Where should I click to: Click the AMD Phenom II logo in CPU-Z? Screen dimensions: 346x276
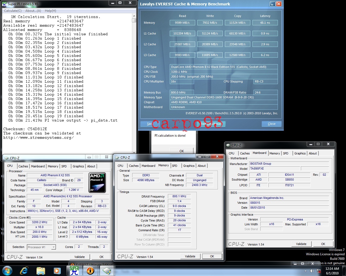tap(97, 182)
